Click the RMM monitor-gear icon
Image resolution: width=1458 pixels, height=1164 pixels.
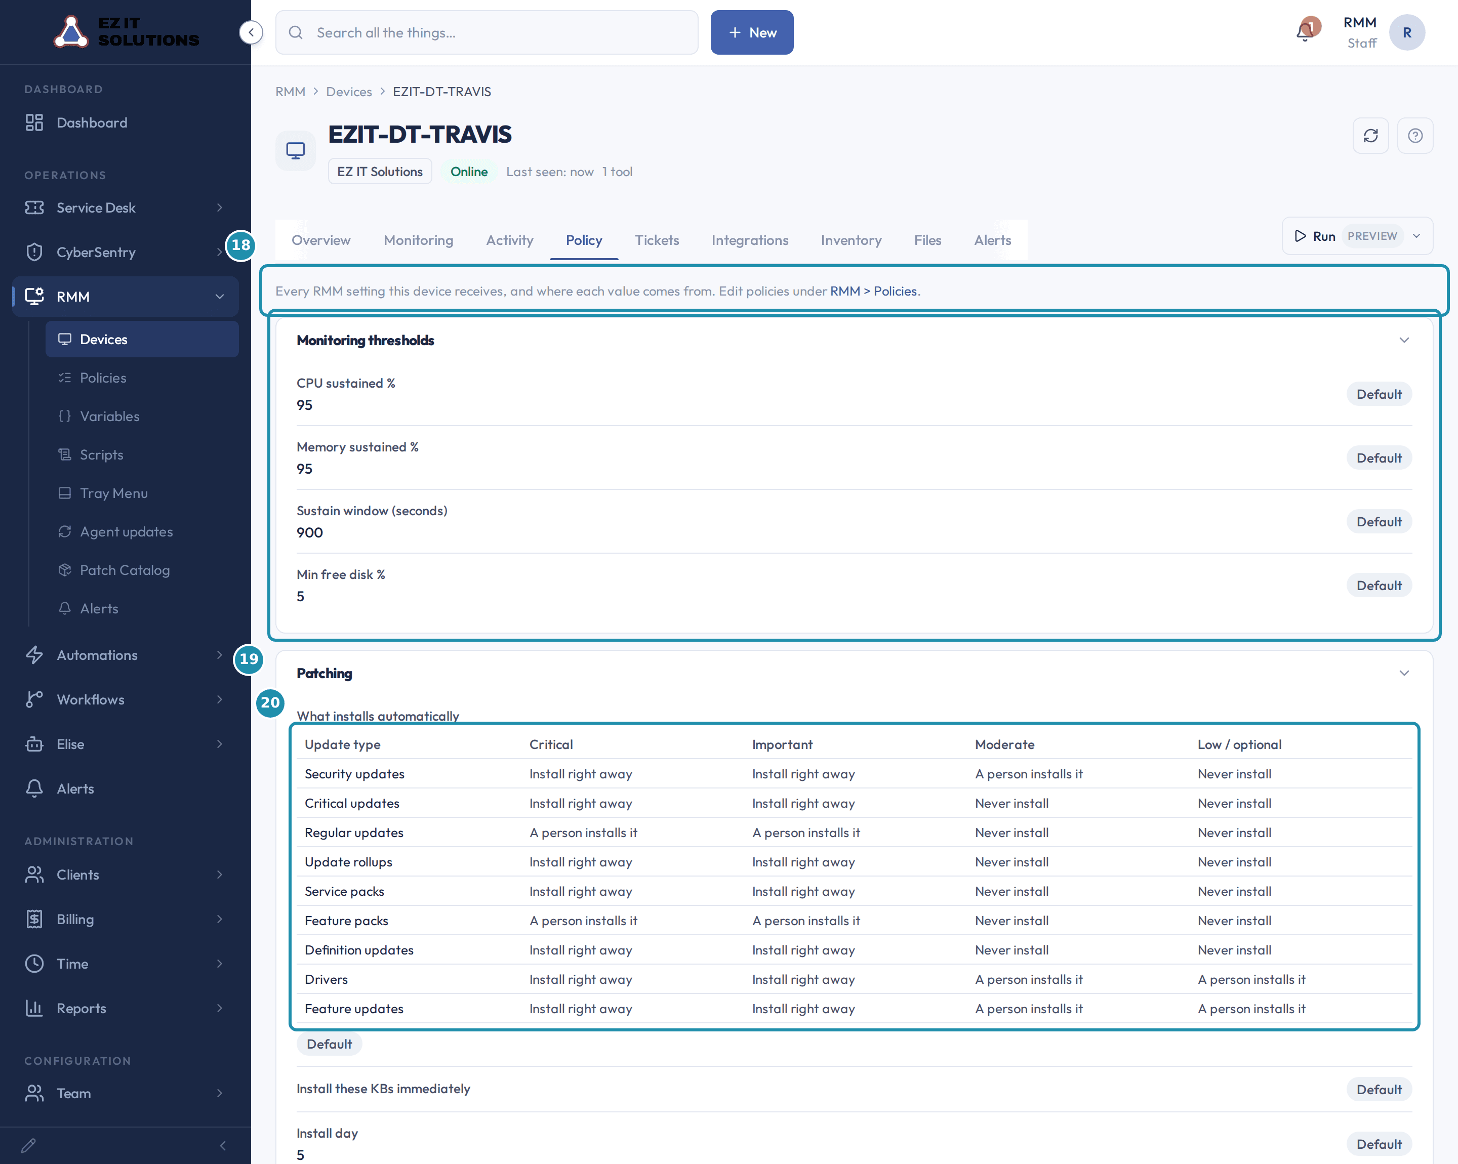pos(34,296)
